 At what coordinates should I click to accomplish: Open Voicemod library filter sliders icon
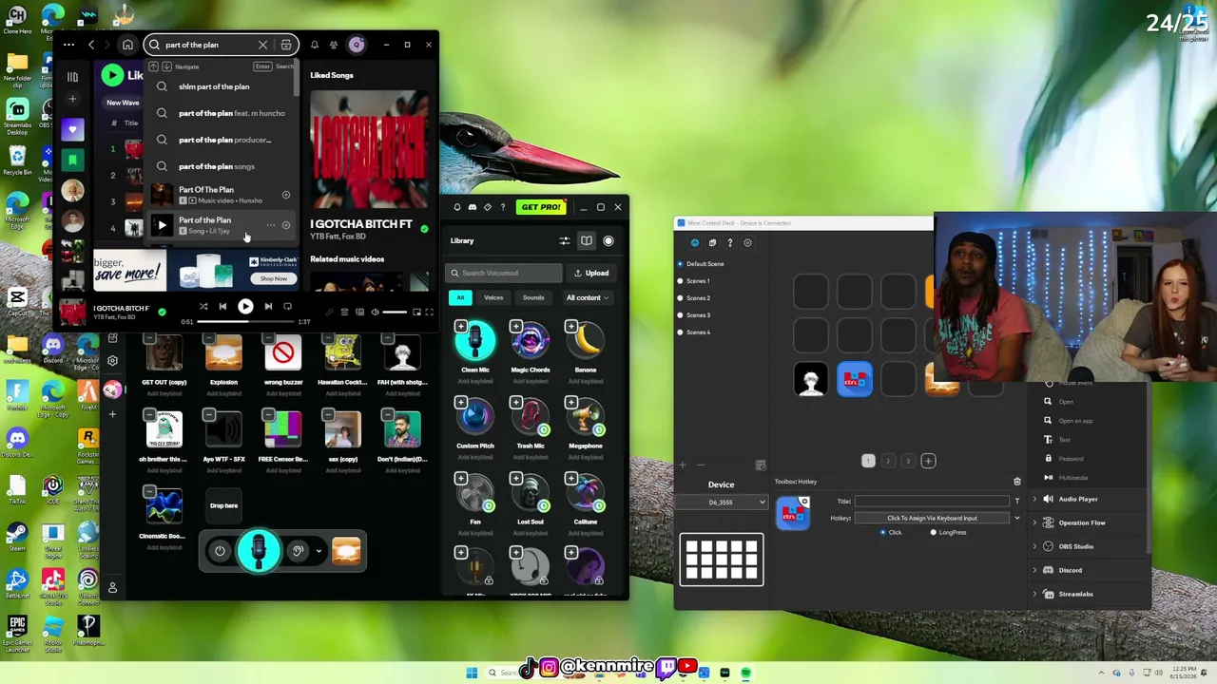[565, 240]
